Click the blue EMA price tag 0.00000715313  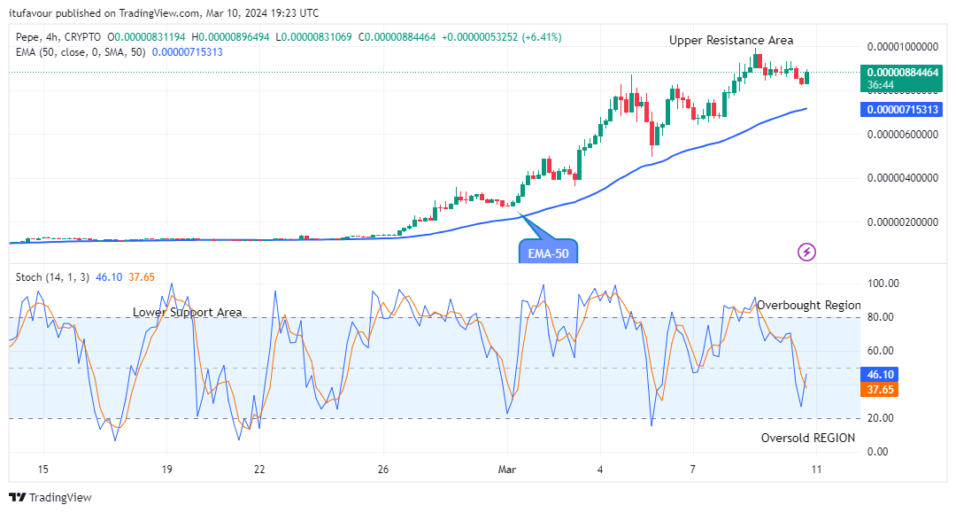tap(902, 110)
